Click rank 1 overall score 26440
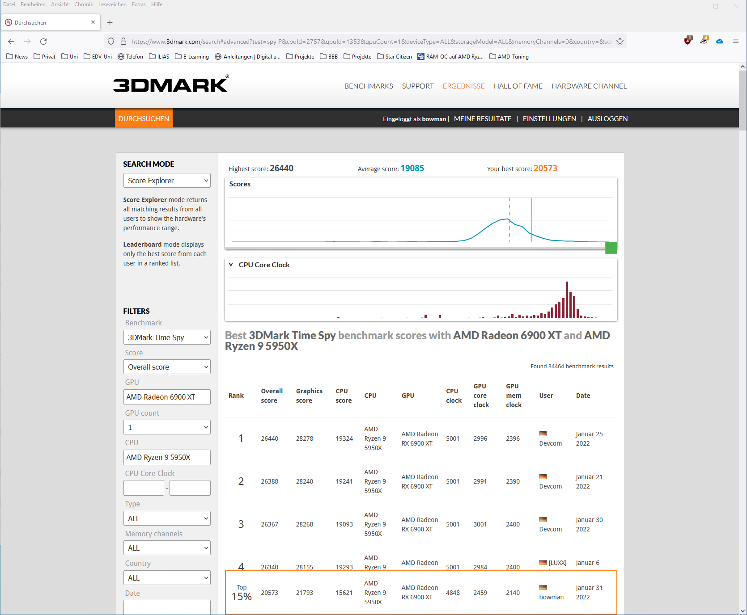Screen dimensions: 747x615 pos(270,438)
